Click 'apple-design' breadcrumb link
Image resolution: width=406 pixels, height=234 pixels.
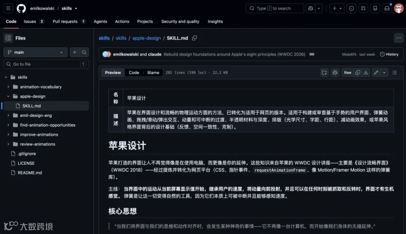pyautogui.click(x=147, y=38)
